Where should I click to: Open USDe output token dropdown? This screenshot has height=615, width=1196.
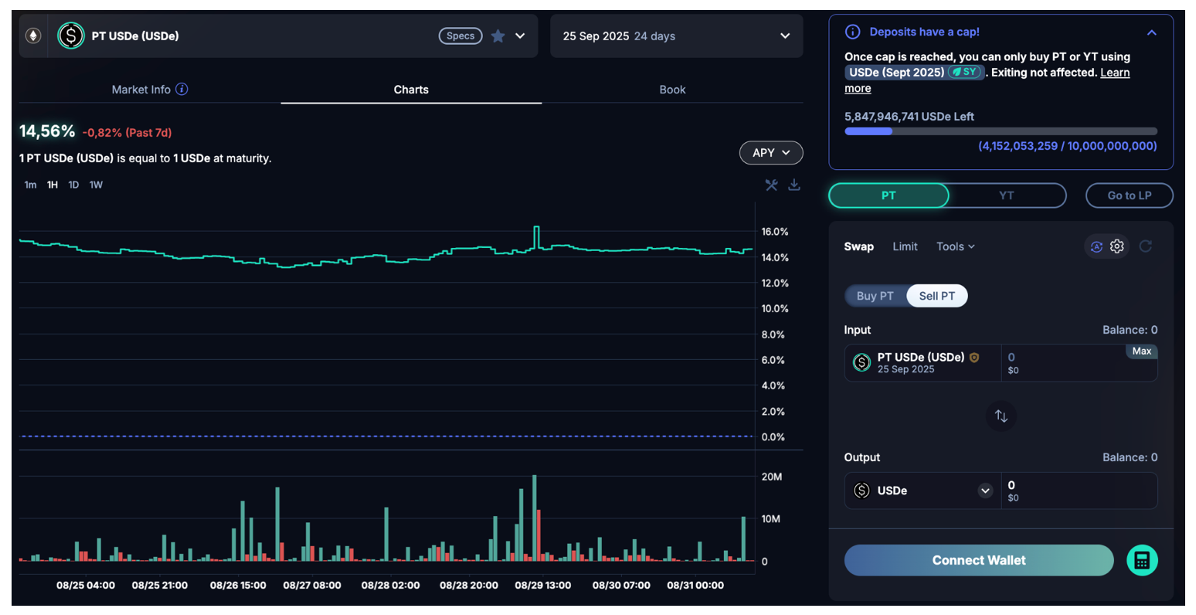pyautogui.click(x=985, y=491)
